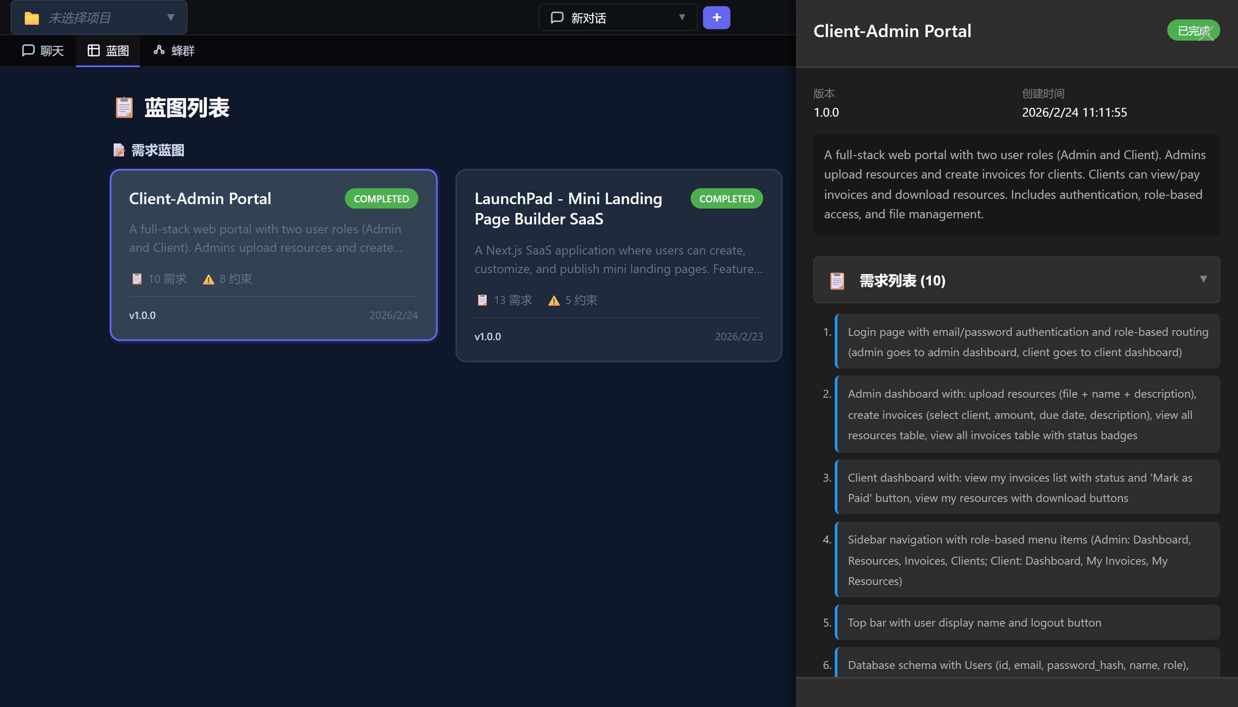1238x707 pixels.
Task: Click the COMPLETED badge on LaunchPad card
Action: tap(726, 198)
